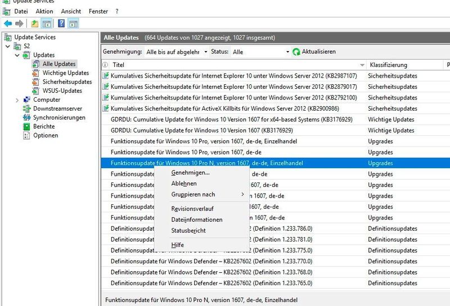Select GDRDU KB3176929 x64-based Systems row

click(276, 119)
